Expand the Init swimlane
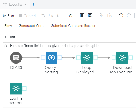The image size is (136, 108). [x=6, y=37]
